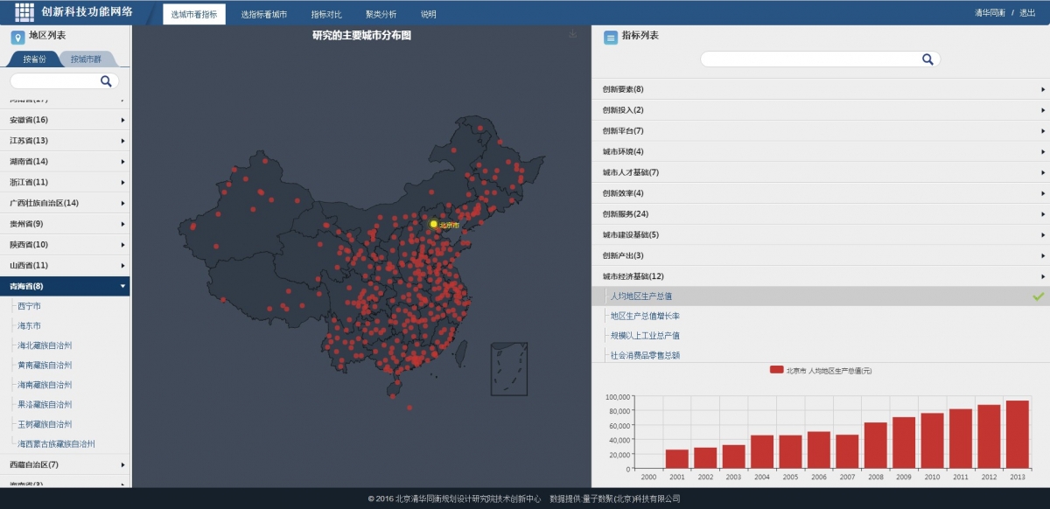Open the 指标对比 tab
Viewport: 1050px width, 509px height.
click(x=326, y=15)
